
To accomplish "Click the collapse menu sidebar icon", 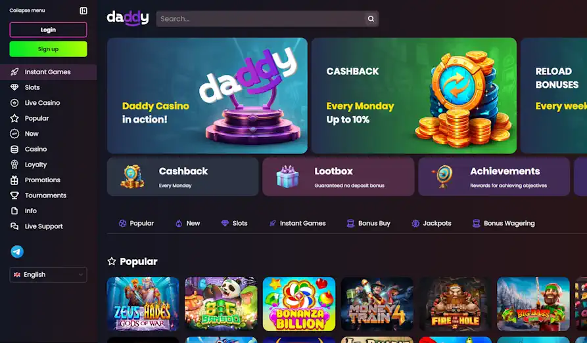I will click(x=83, y=10).
